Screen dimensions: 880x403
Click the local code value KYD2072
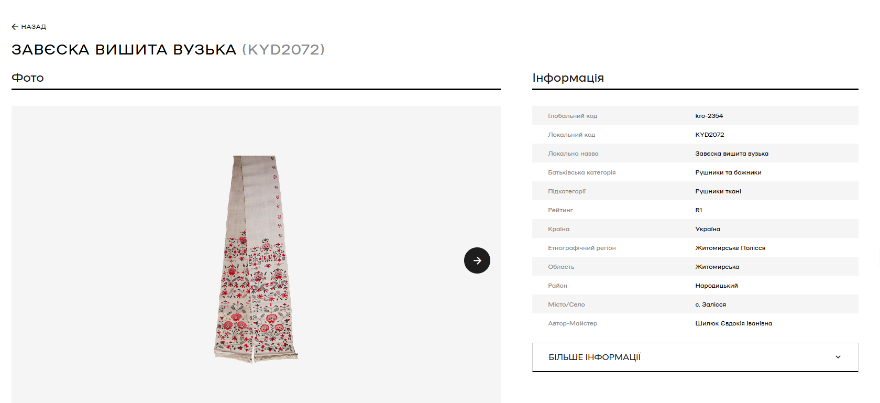710,135
